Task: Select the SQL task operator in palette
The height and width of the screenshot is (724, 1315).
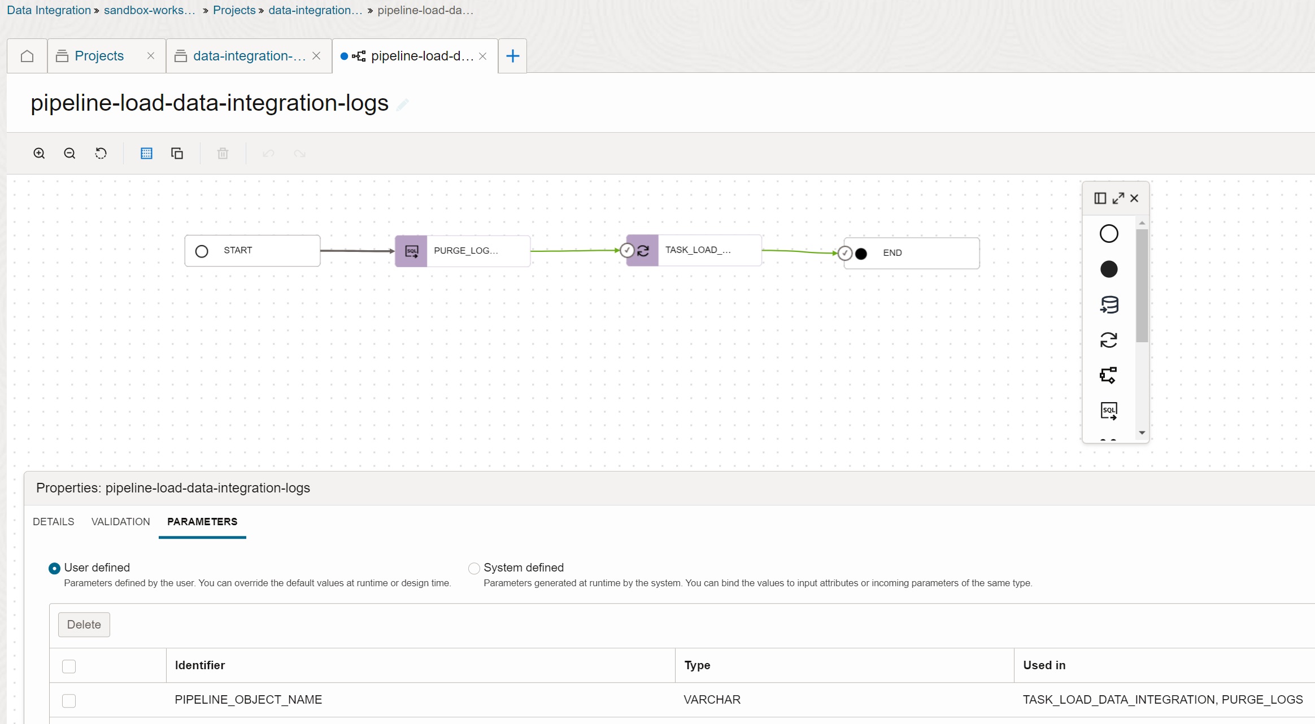Action: click(1109, 411)
